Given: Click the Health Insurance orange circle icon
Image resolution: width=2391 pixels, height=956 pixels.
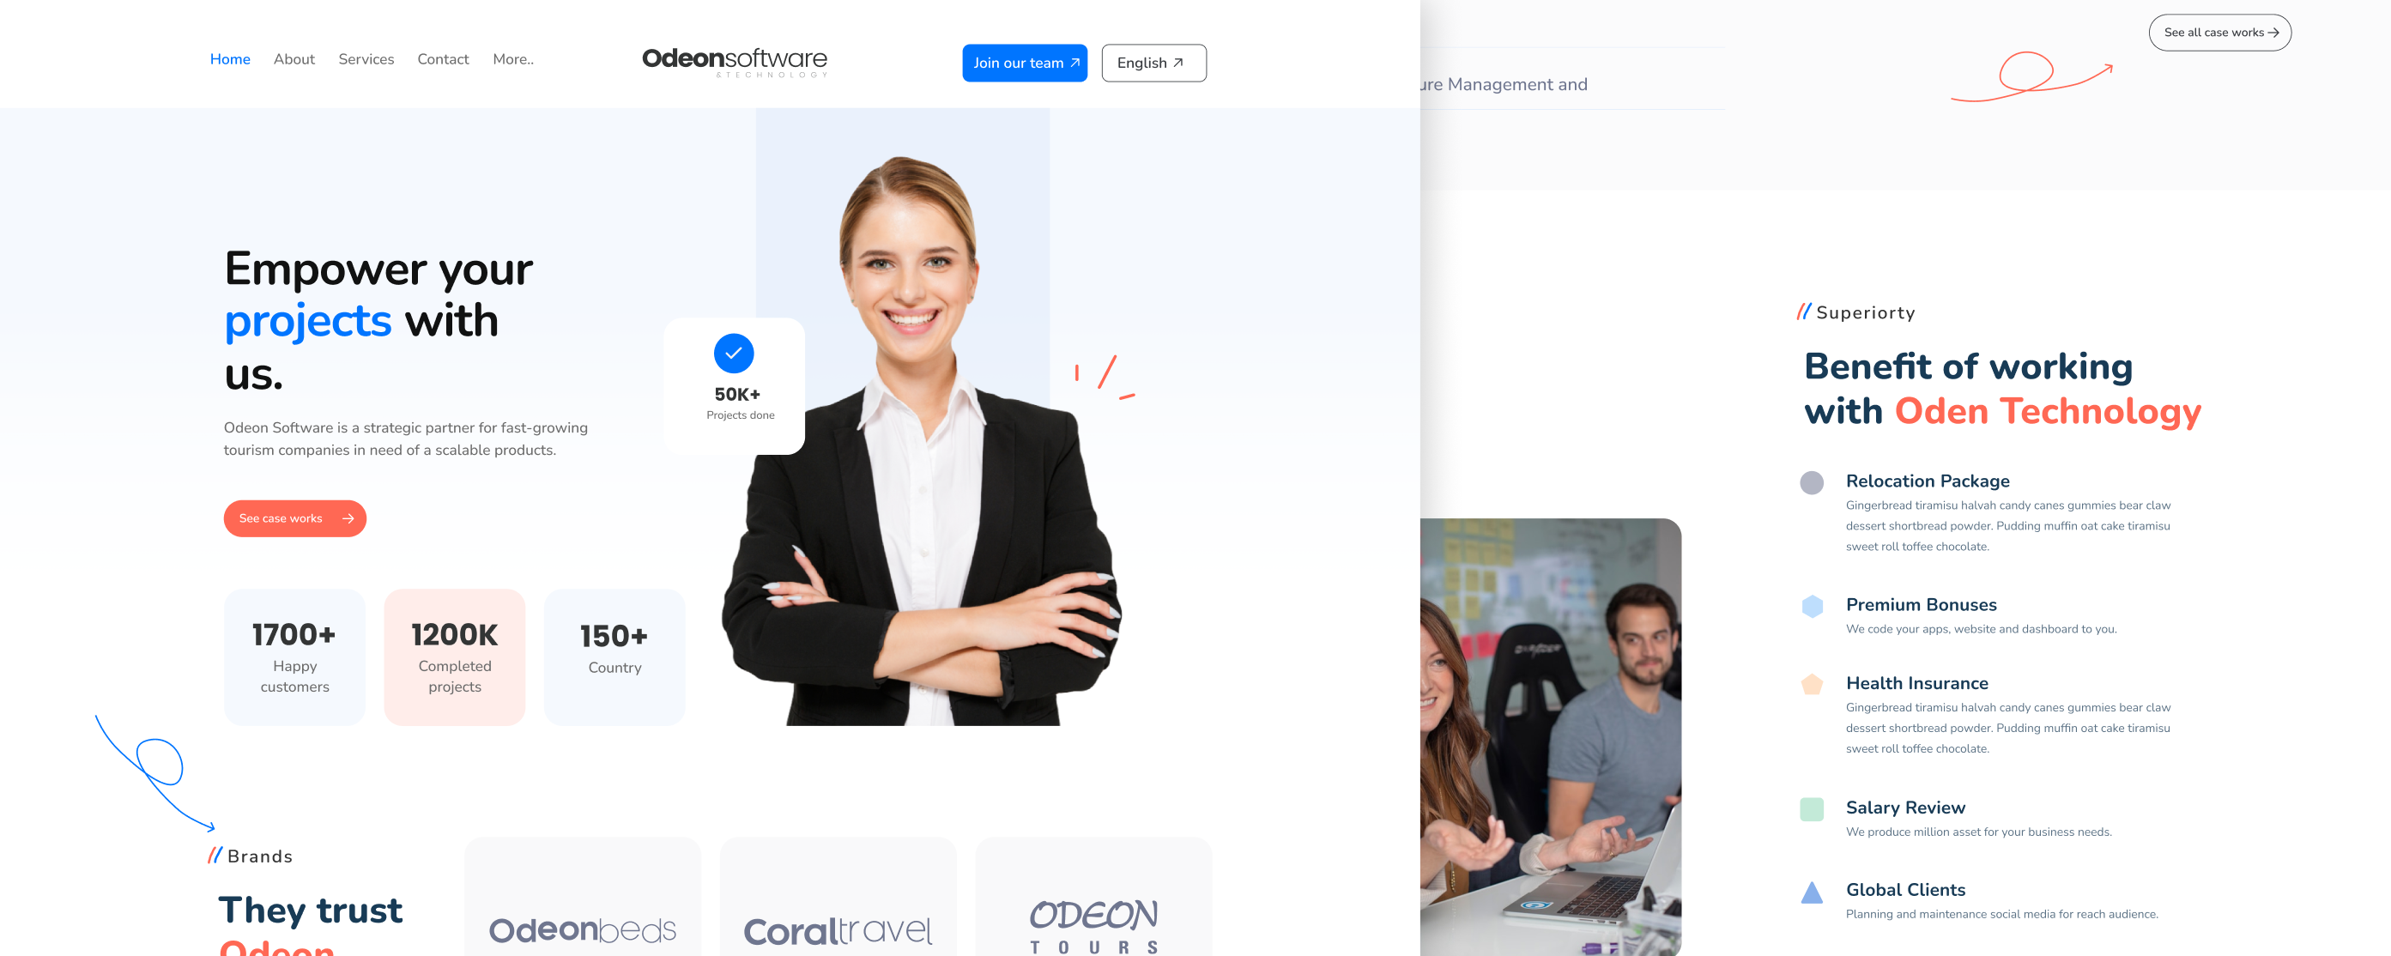Looking at the screenshot, I should 1813,685.
